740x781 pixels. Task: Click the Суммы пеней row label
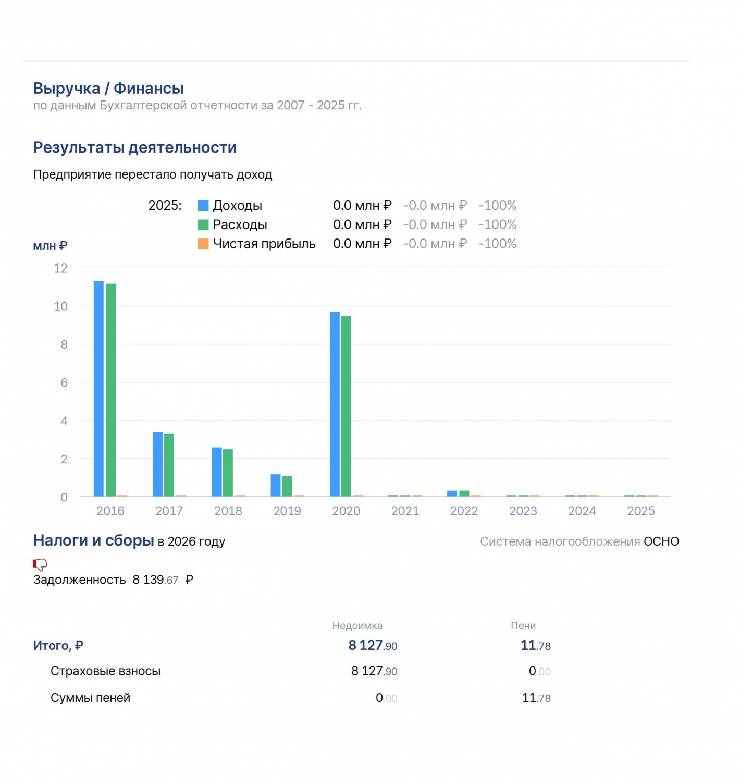pyautogui.click(x=90, y=698)
